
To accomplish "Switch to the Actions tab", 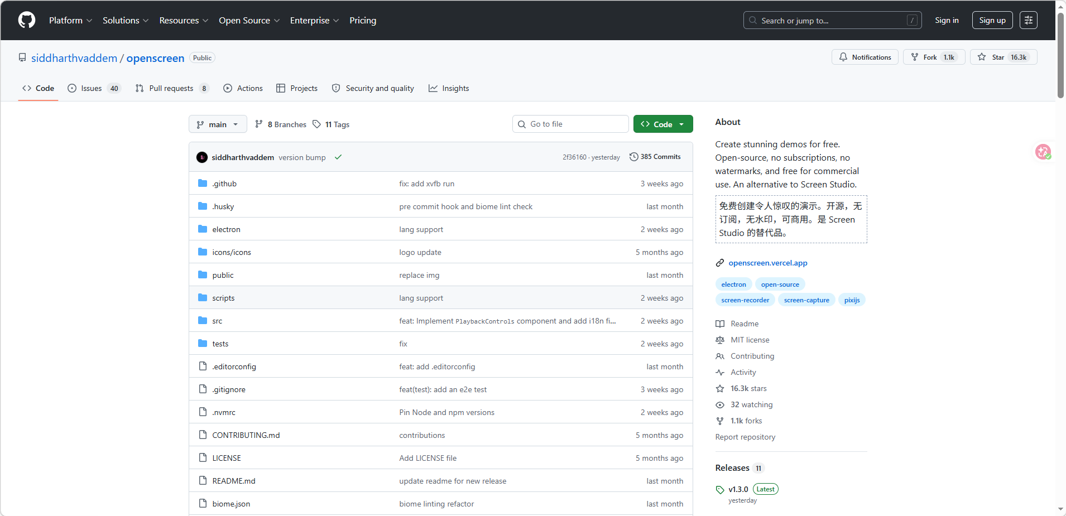I will pos(243,88).
